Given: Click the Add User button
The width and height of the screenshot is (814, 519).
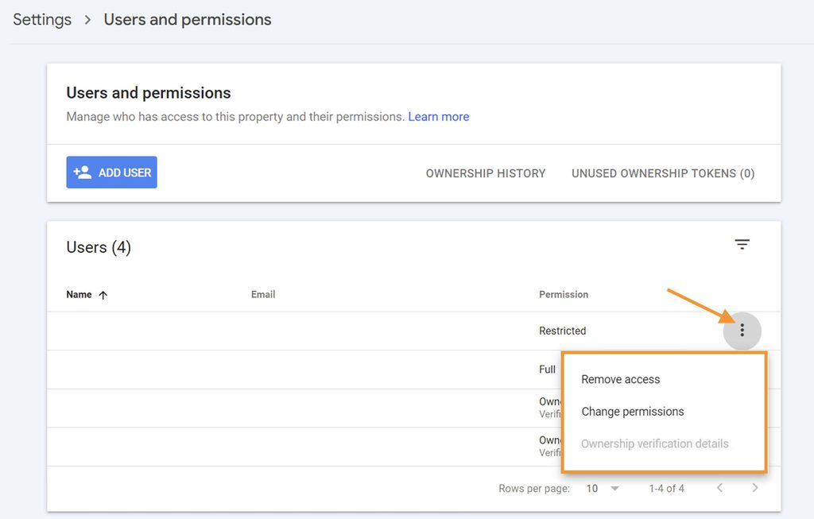Looking at the screenshot, I should coord(111,172).
